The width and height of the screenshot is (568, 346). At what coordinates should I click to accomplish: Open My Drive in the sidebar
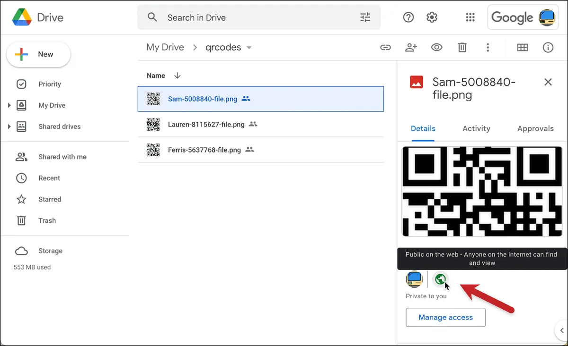click(x=52, y=105)
